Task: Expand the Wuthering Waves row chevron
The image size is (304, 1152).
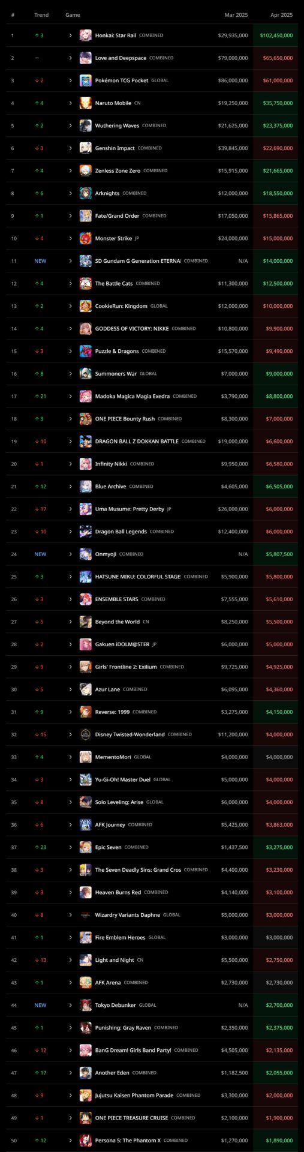Action: [x=71, y=125]
